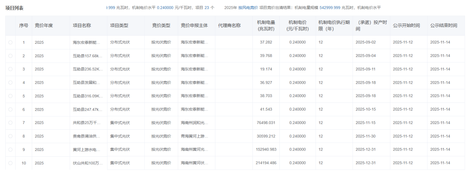Click the 项目类型 column header
Viewport: 470px width, 174px height.
coord(119,26)
